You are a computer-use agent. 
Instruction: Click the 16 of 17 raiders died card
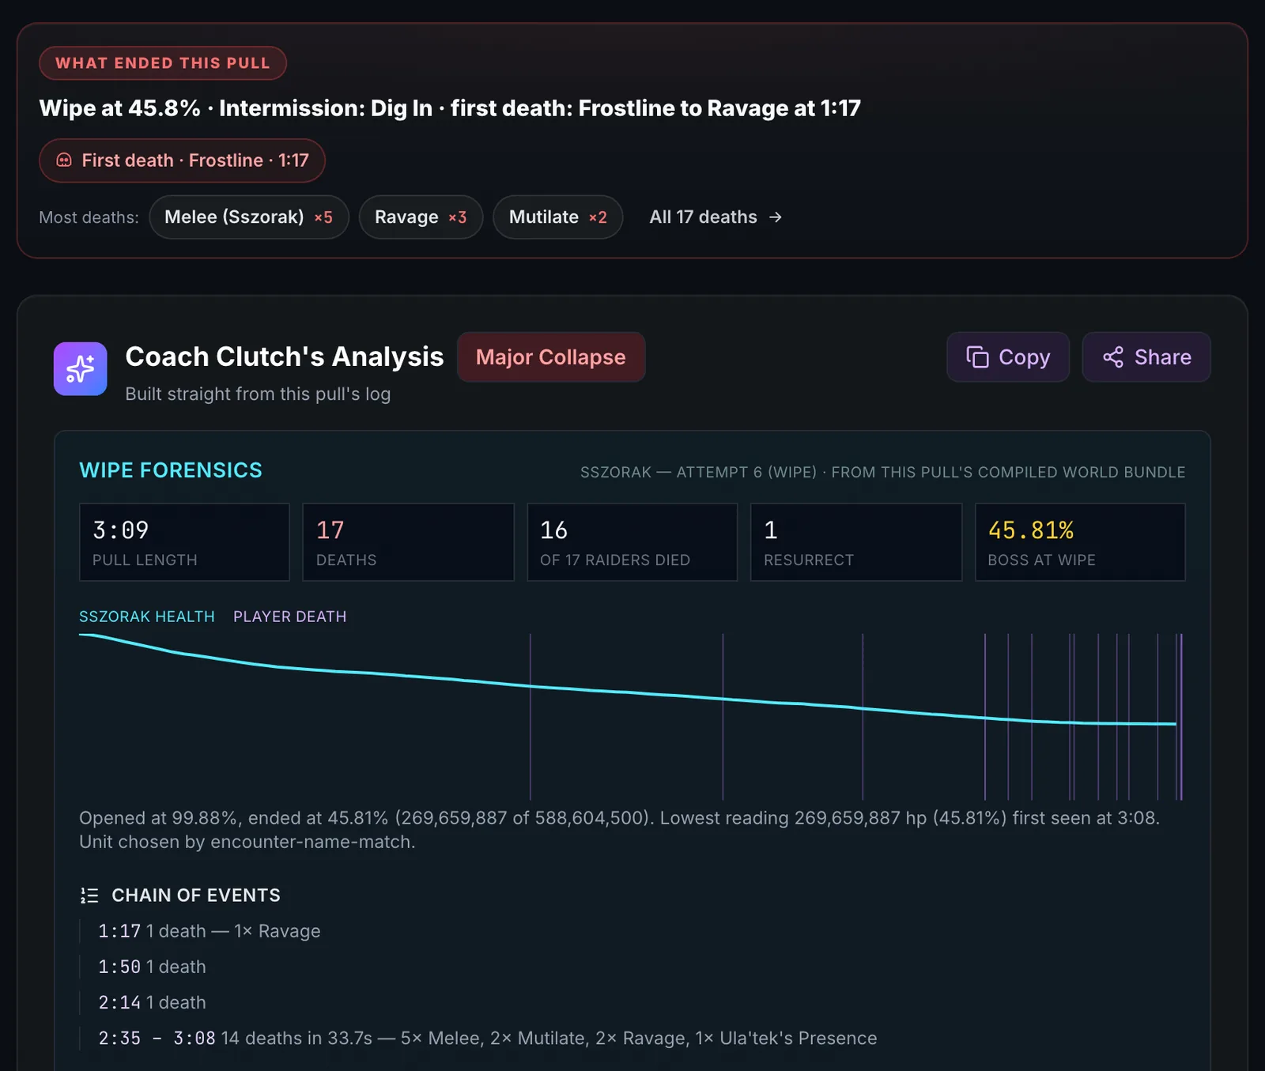(632, 542)
